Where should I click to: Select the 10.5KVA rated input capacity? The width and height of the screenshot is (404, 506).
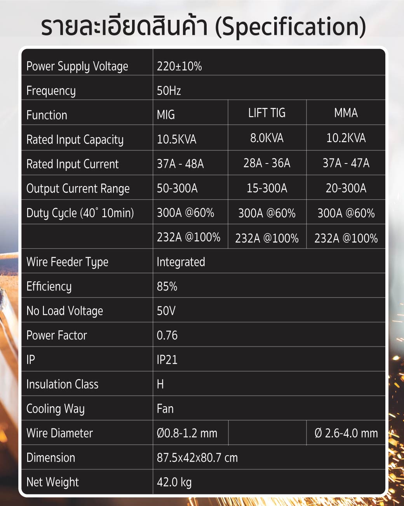176,139
